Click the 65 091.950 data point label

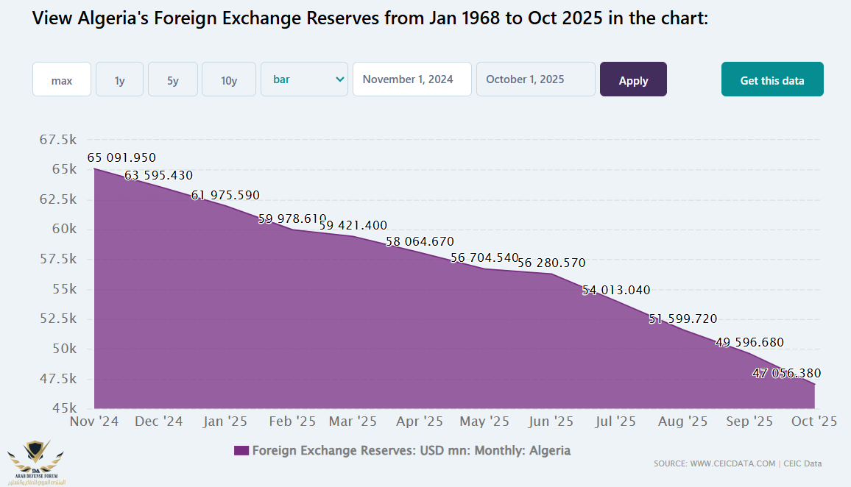[121, 157]
